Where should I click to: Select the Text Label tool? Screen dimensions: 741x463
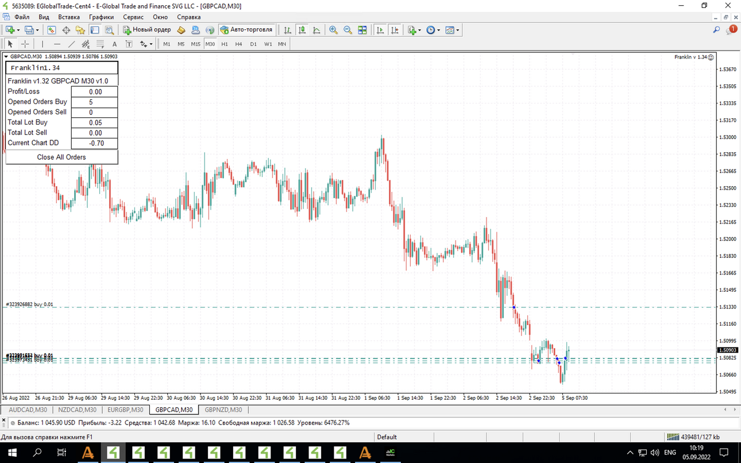129,44
